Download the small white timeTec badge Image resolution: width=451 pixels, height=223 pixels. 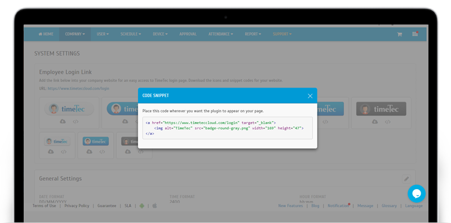pyautogui.click(x=51, y=151)
